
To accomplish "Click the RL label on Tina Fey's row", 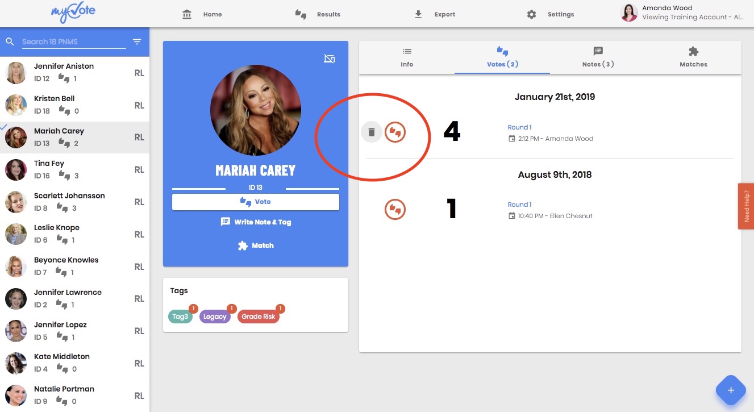I will click(139, 170).
